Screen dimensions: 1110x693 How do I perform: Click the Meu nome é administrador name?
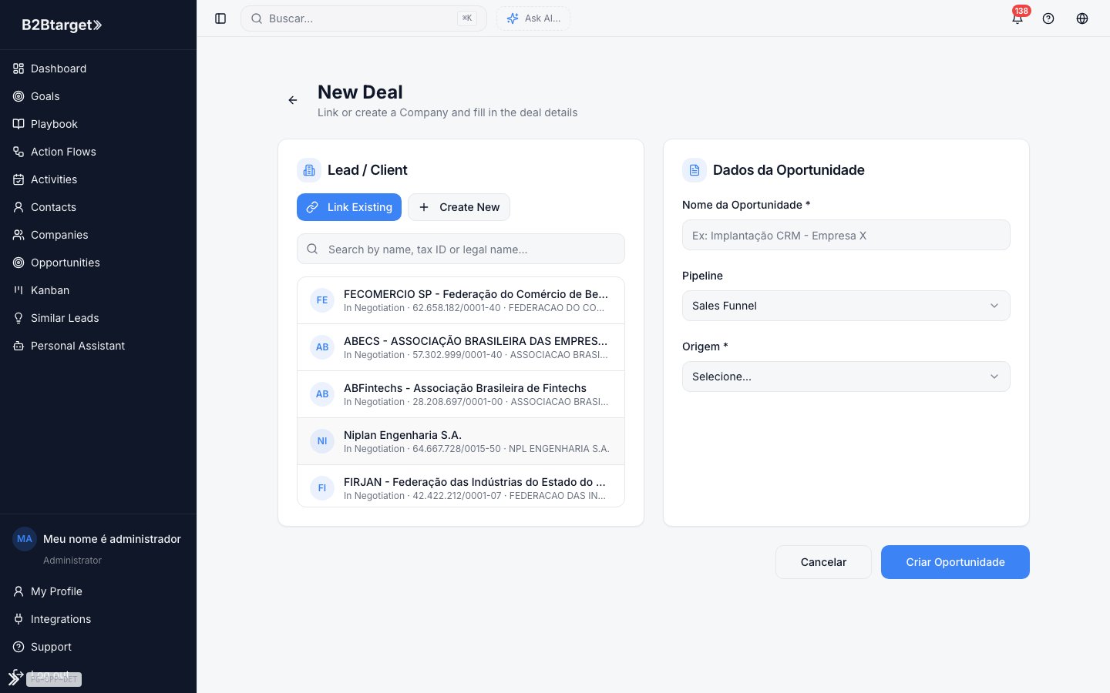(112, 539)
